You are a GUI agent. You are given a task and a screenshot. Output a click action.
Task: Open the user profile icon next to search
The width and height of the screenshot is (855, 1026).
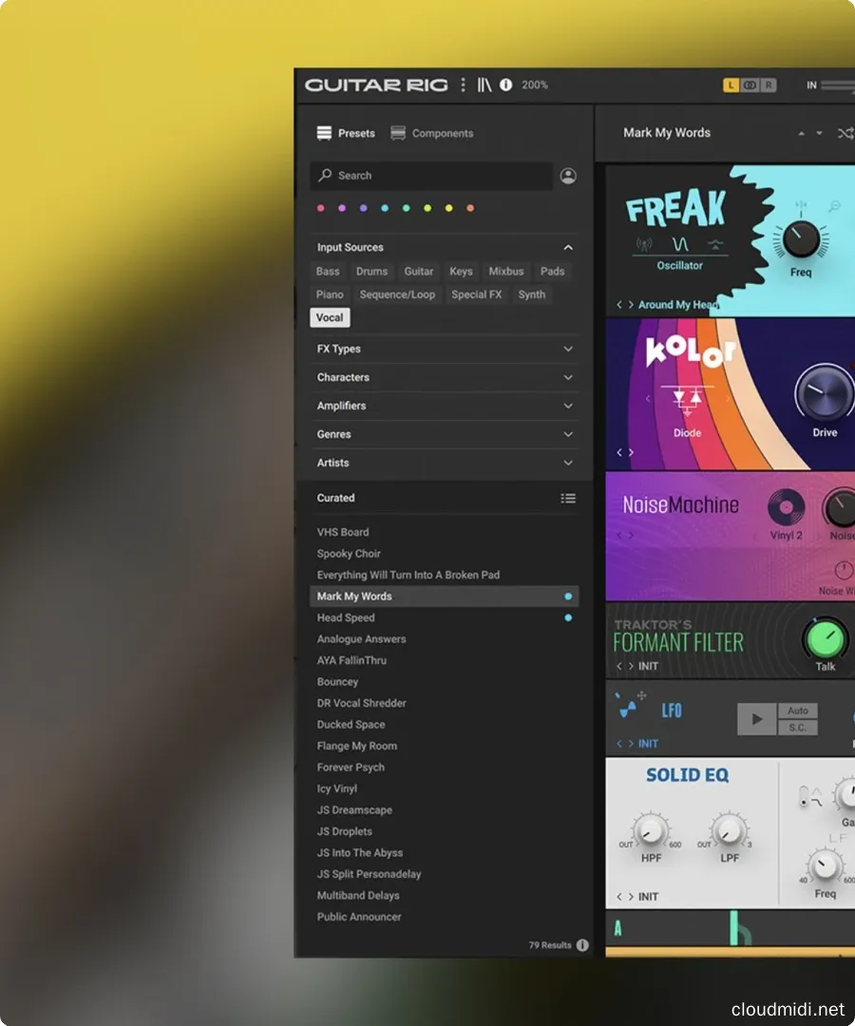point(567,176)
